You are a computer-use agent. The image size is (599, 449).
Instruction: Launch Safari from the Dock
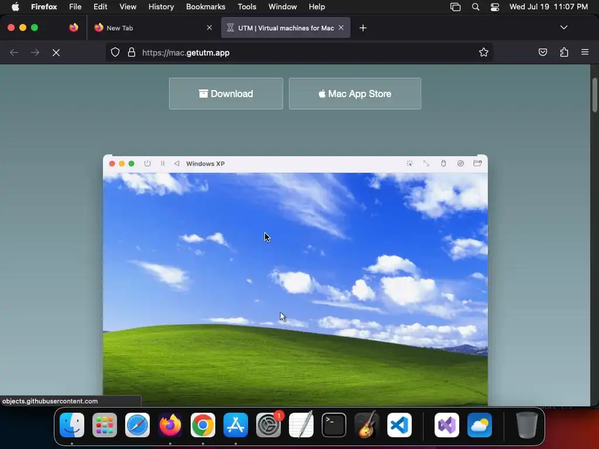tap(137, 425)
